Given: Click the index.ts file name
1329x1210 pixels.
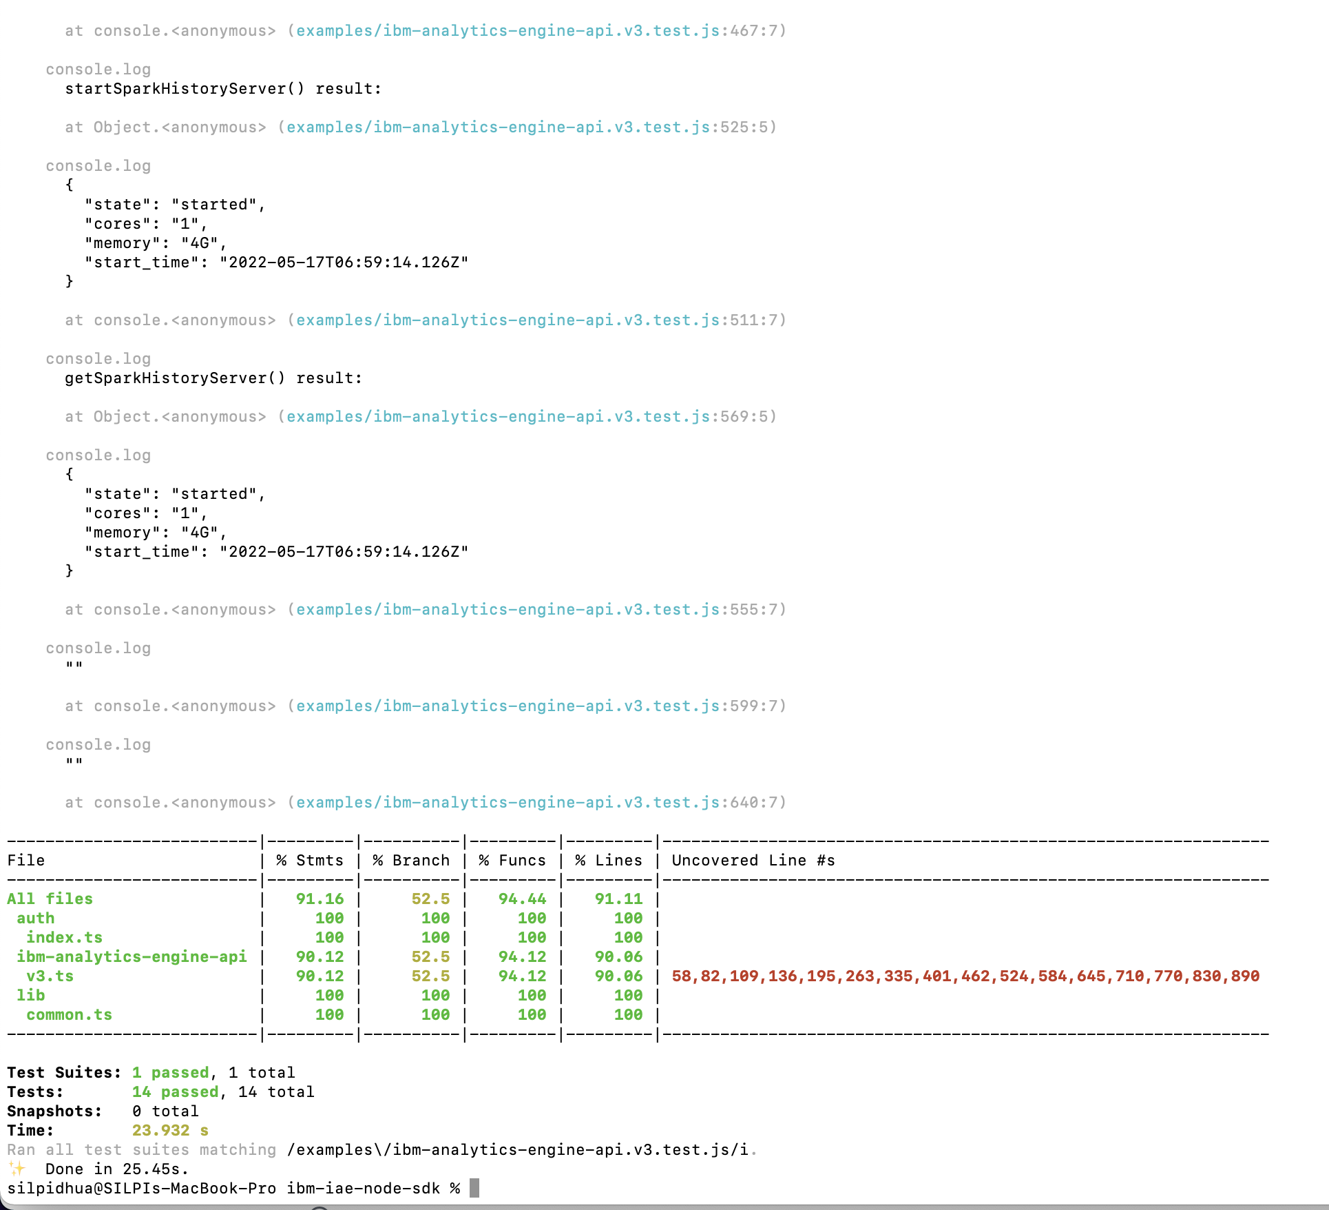Looking at the screenshot, I should pos(64,938).
